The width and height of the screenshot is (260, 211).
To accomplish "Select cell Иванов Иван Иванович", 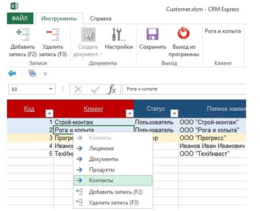I will pyautogui.click(x=212, y=146).
